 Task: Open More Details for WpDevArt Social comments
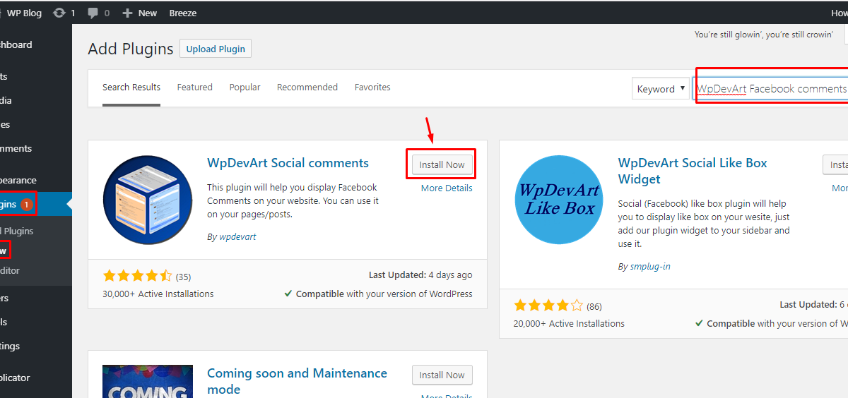point(447,188)
